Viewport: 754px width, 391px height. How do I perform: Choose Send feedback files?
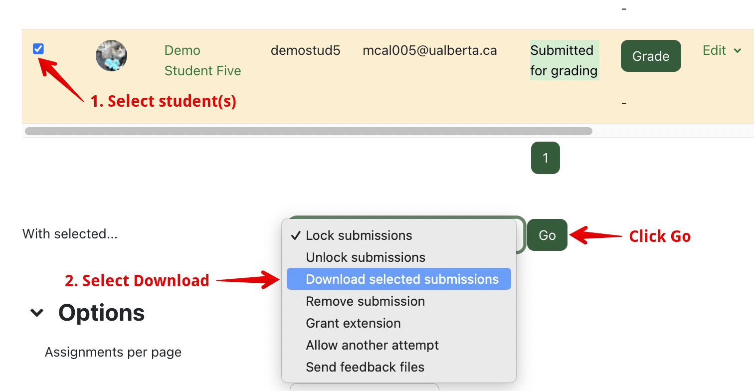point(365,367)
